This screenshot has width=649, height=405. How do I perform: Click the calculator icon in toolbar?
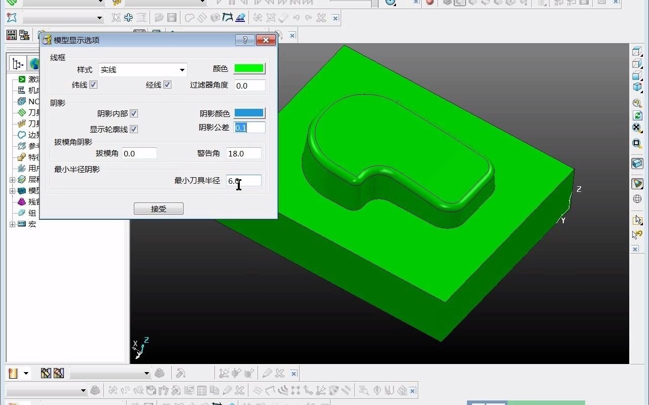click(12, 35)
